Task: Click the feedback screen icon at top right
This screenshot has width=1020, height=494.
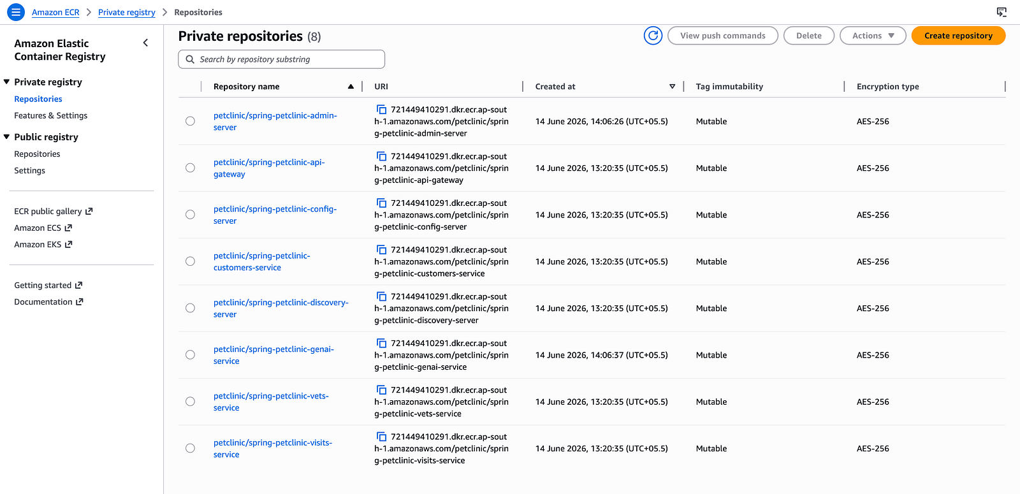Action: point(1002,12)
